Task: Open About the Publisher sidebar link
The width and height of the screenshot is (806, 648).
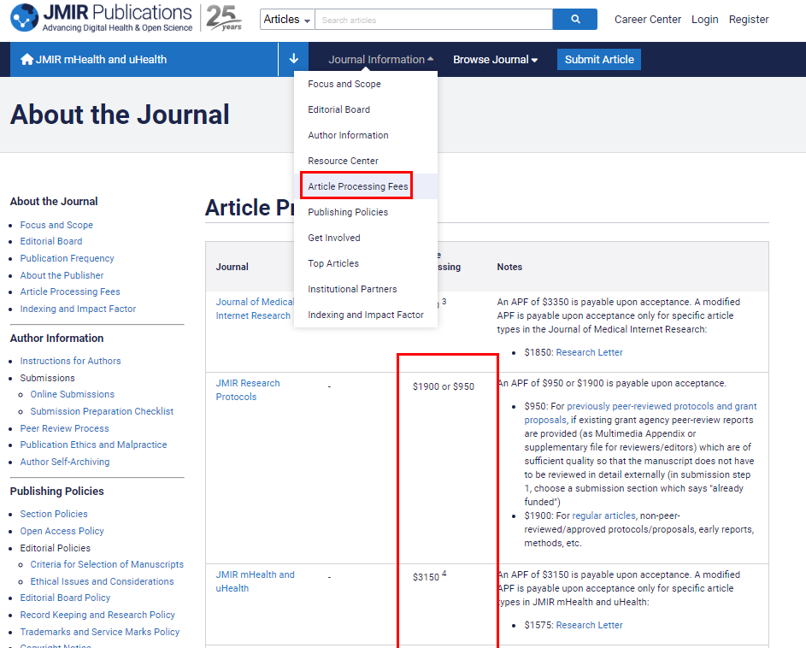Action: 62,275
